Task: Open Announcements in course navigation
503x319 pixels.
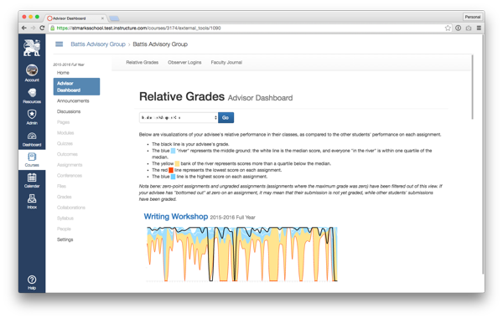Action: tap(73, 100)
